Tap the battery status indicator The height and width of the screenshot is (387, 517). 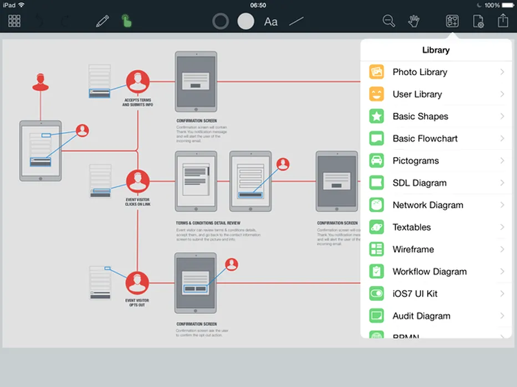click(x=508, y=5)
